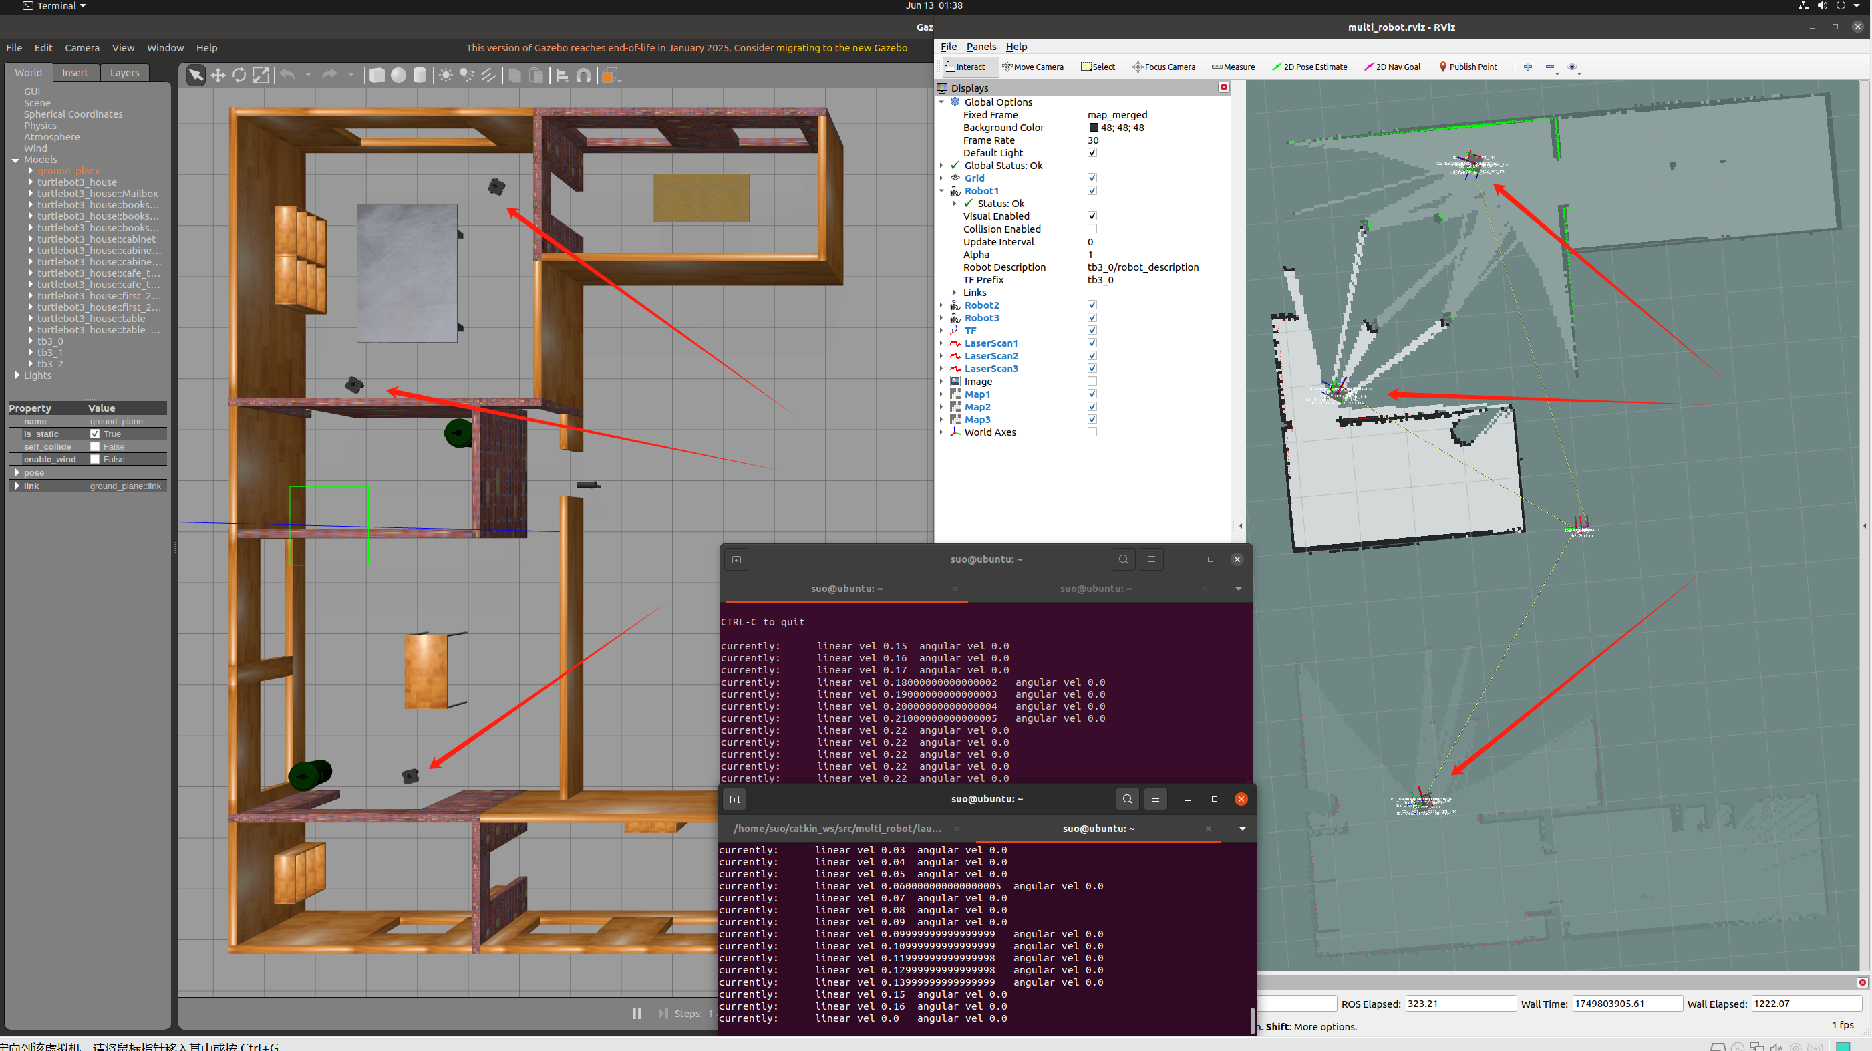The image size is (1872, 1051).
Task: Insert a box shape in Gazebo
Action: point(376,76)
